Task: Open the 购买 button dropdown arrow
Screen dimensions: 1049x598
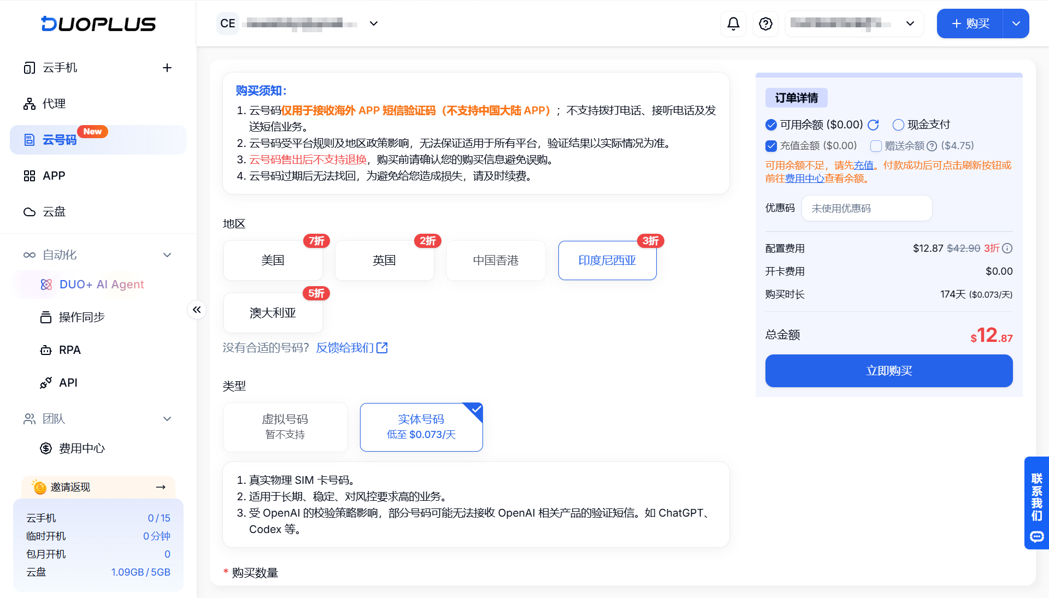Action: click(x=1016, y=23)
